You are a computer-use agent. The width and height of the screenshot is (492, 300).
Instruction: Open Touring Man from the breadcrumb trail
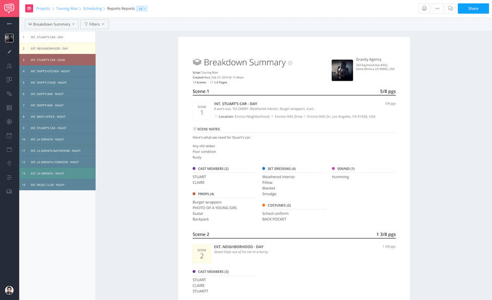click(67, 8)
